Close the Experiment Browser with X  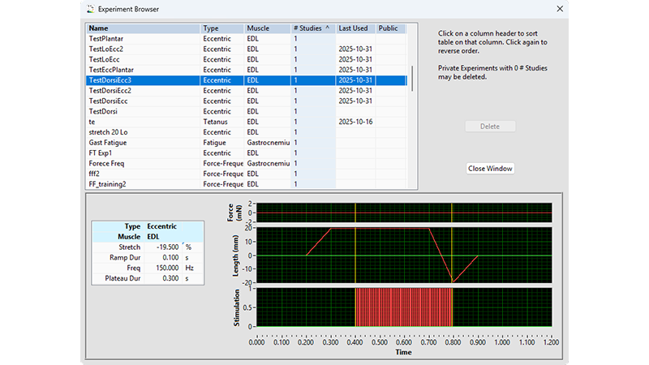pyautogui.click(x=558, y=9)
